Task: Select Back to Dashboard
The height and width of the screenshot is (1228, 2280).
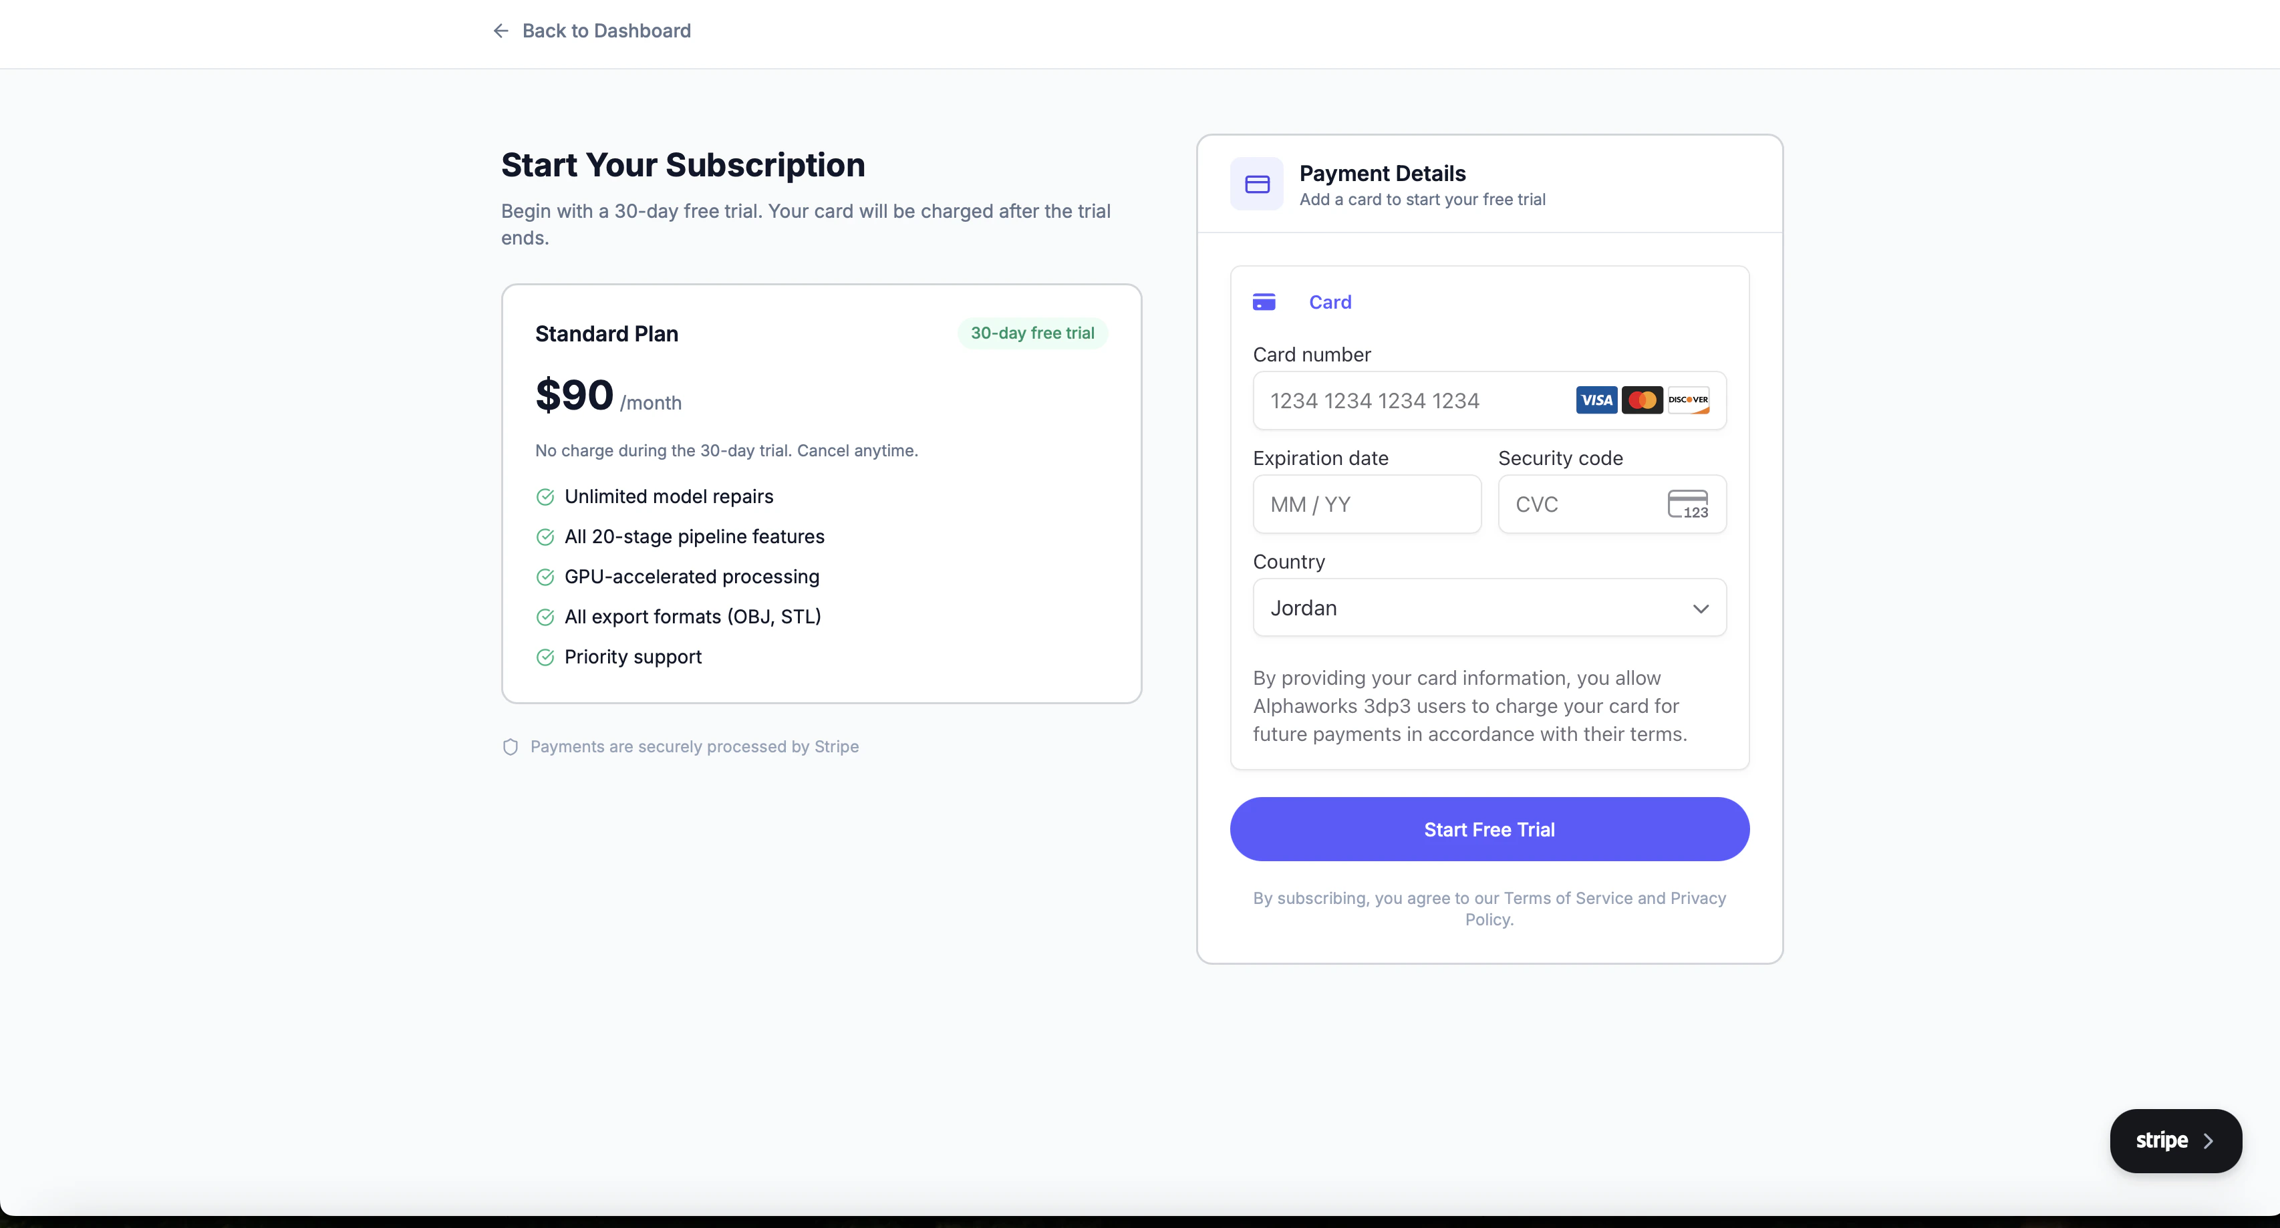Action: click(x=606, y=31)
